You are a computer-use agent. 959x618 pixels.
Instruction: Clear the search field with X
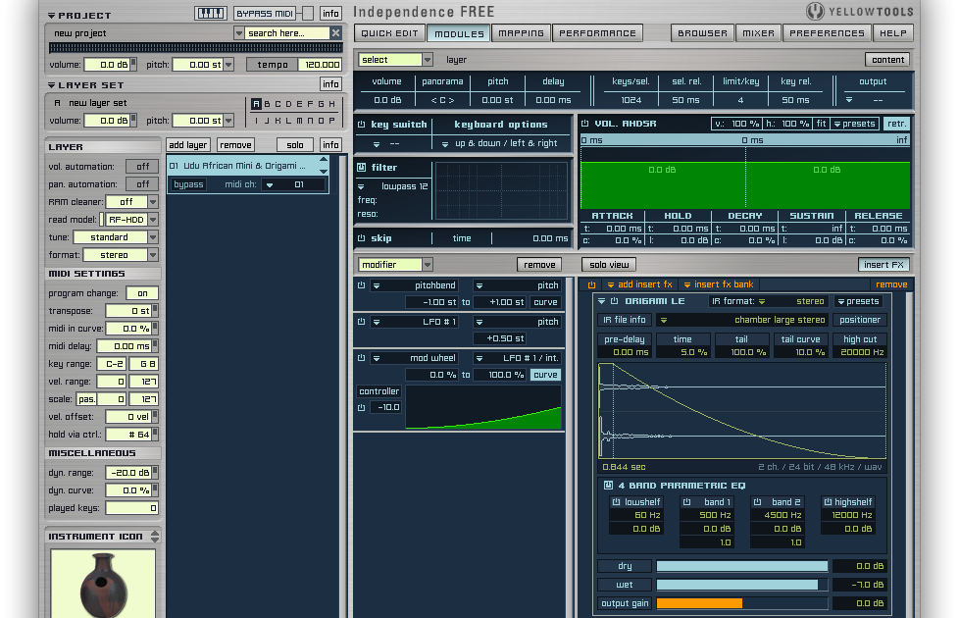[x=335, y=33]
